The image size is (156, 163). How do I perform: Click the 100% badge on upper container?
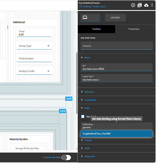(x=69, y=99)
